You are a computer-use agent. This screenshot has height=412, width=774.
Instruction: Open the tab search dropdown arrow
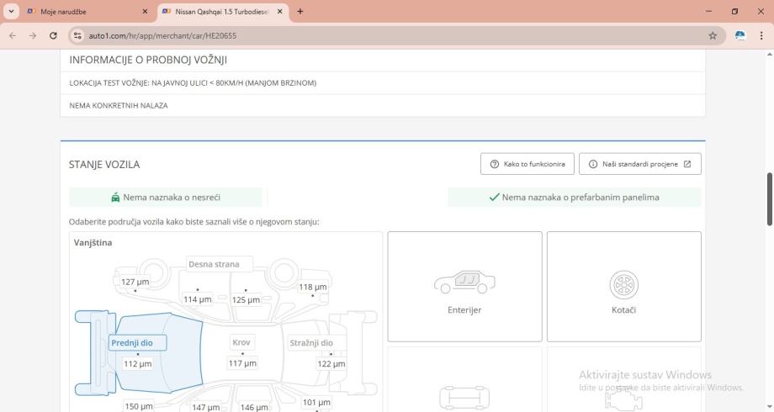point(11,11)
